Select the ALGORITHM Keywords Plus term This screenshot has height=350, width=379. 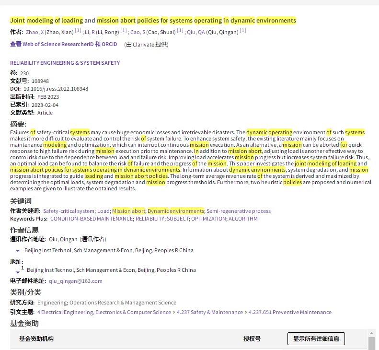(x=242, y=219)
